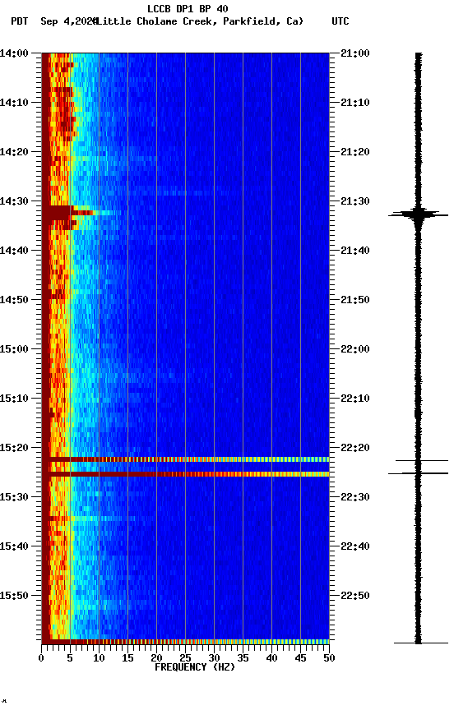The height and width of the screenshot is (710, 454).
Task: Click the dark red patch near 14:50 in spectrogram
Action: pyautogui.click(x=57, y=296)
